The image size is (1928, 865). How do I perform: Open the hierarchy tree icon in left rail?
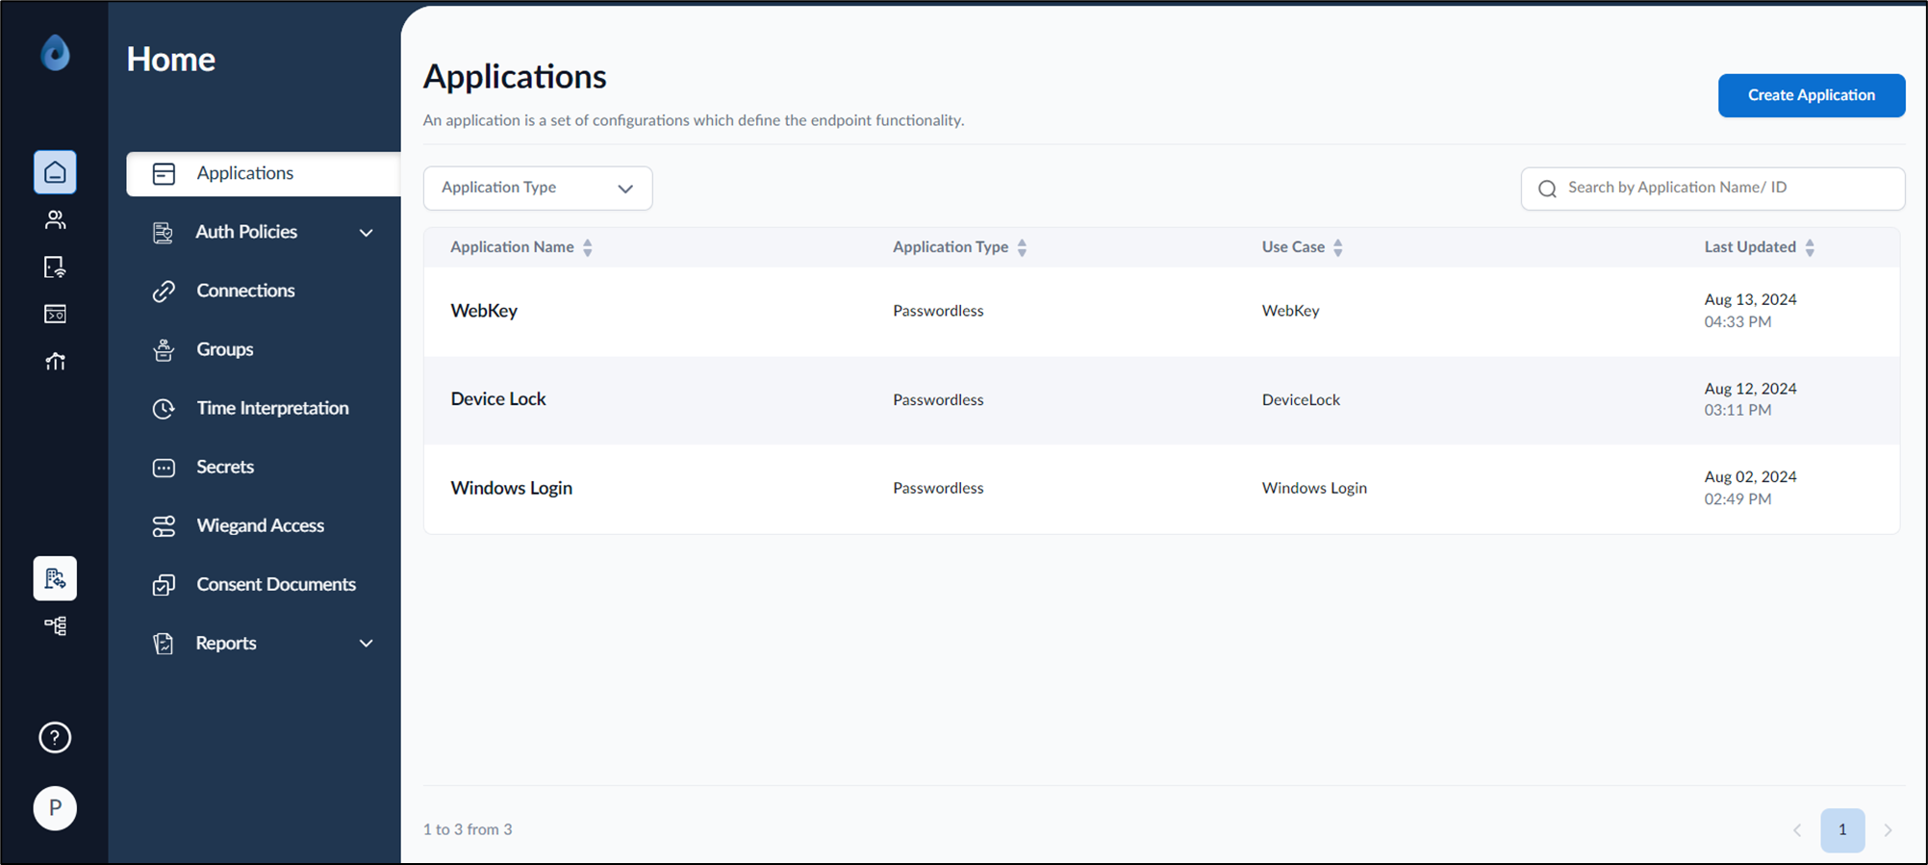[55, 626]
